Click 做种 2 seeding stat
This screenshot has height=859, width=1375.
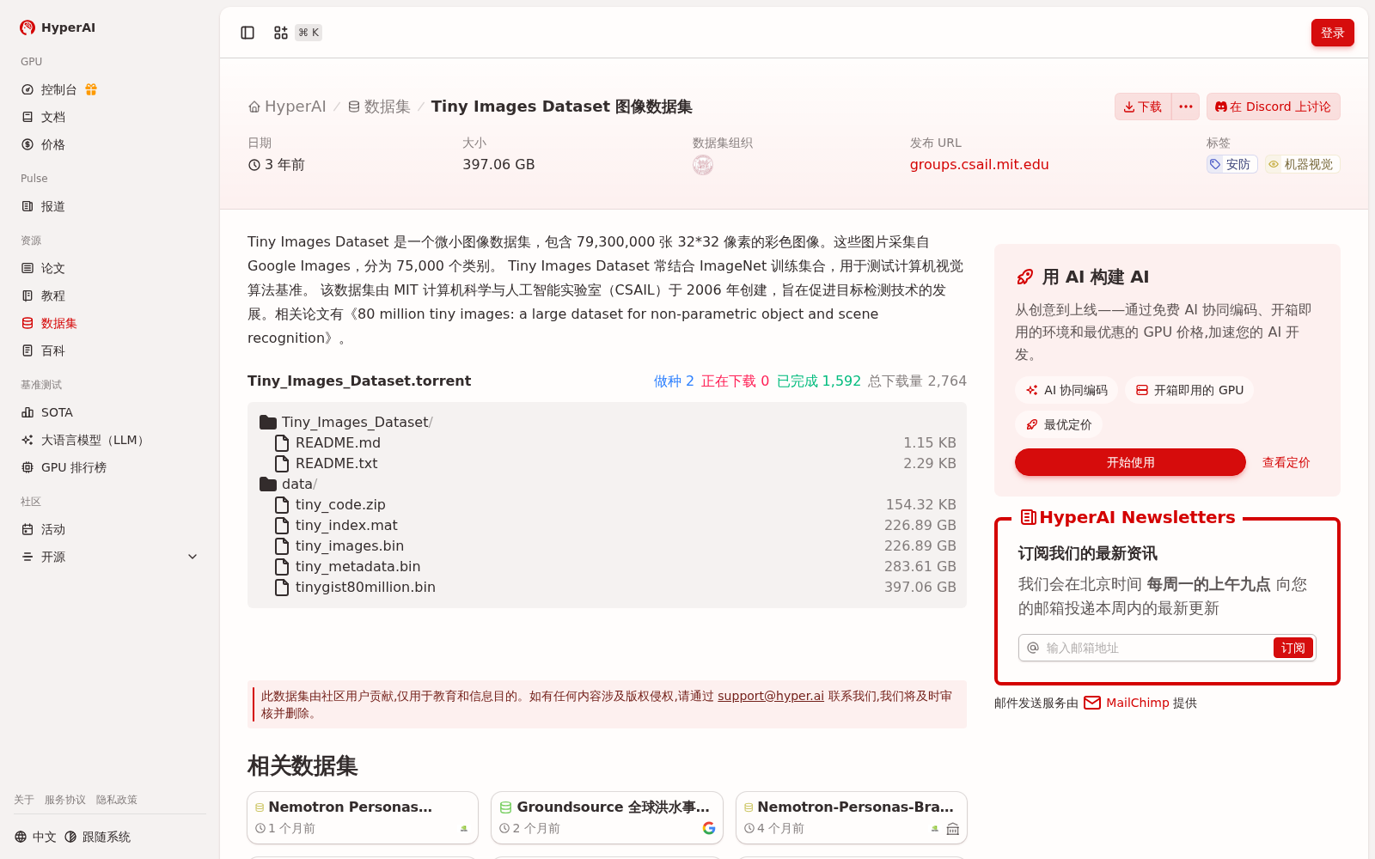(x=674, y=381)
